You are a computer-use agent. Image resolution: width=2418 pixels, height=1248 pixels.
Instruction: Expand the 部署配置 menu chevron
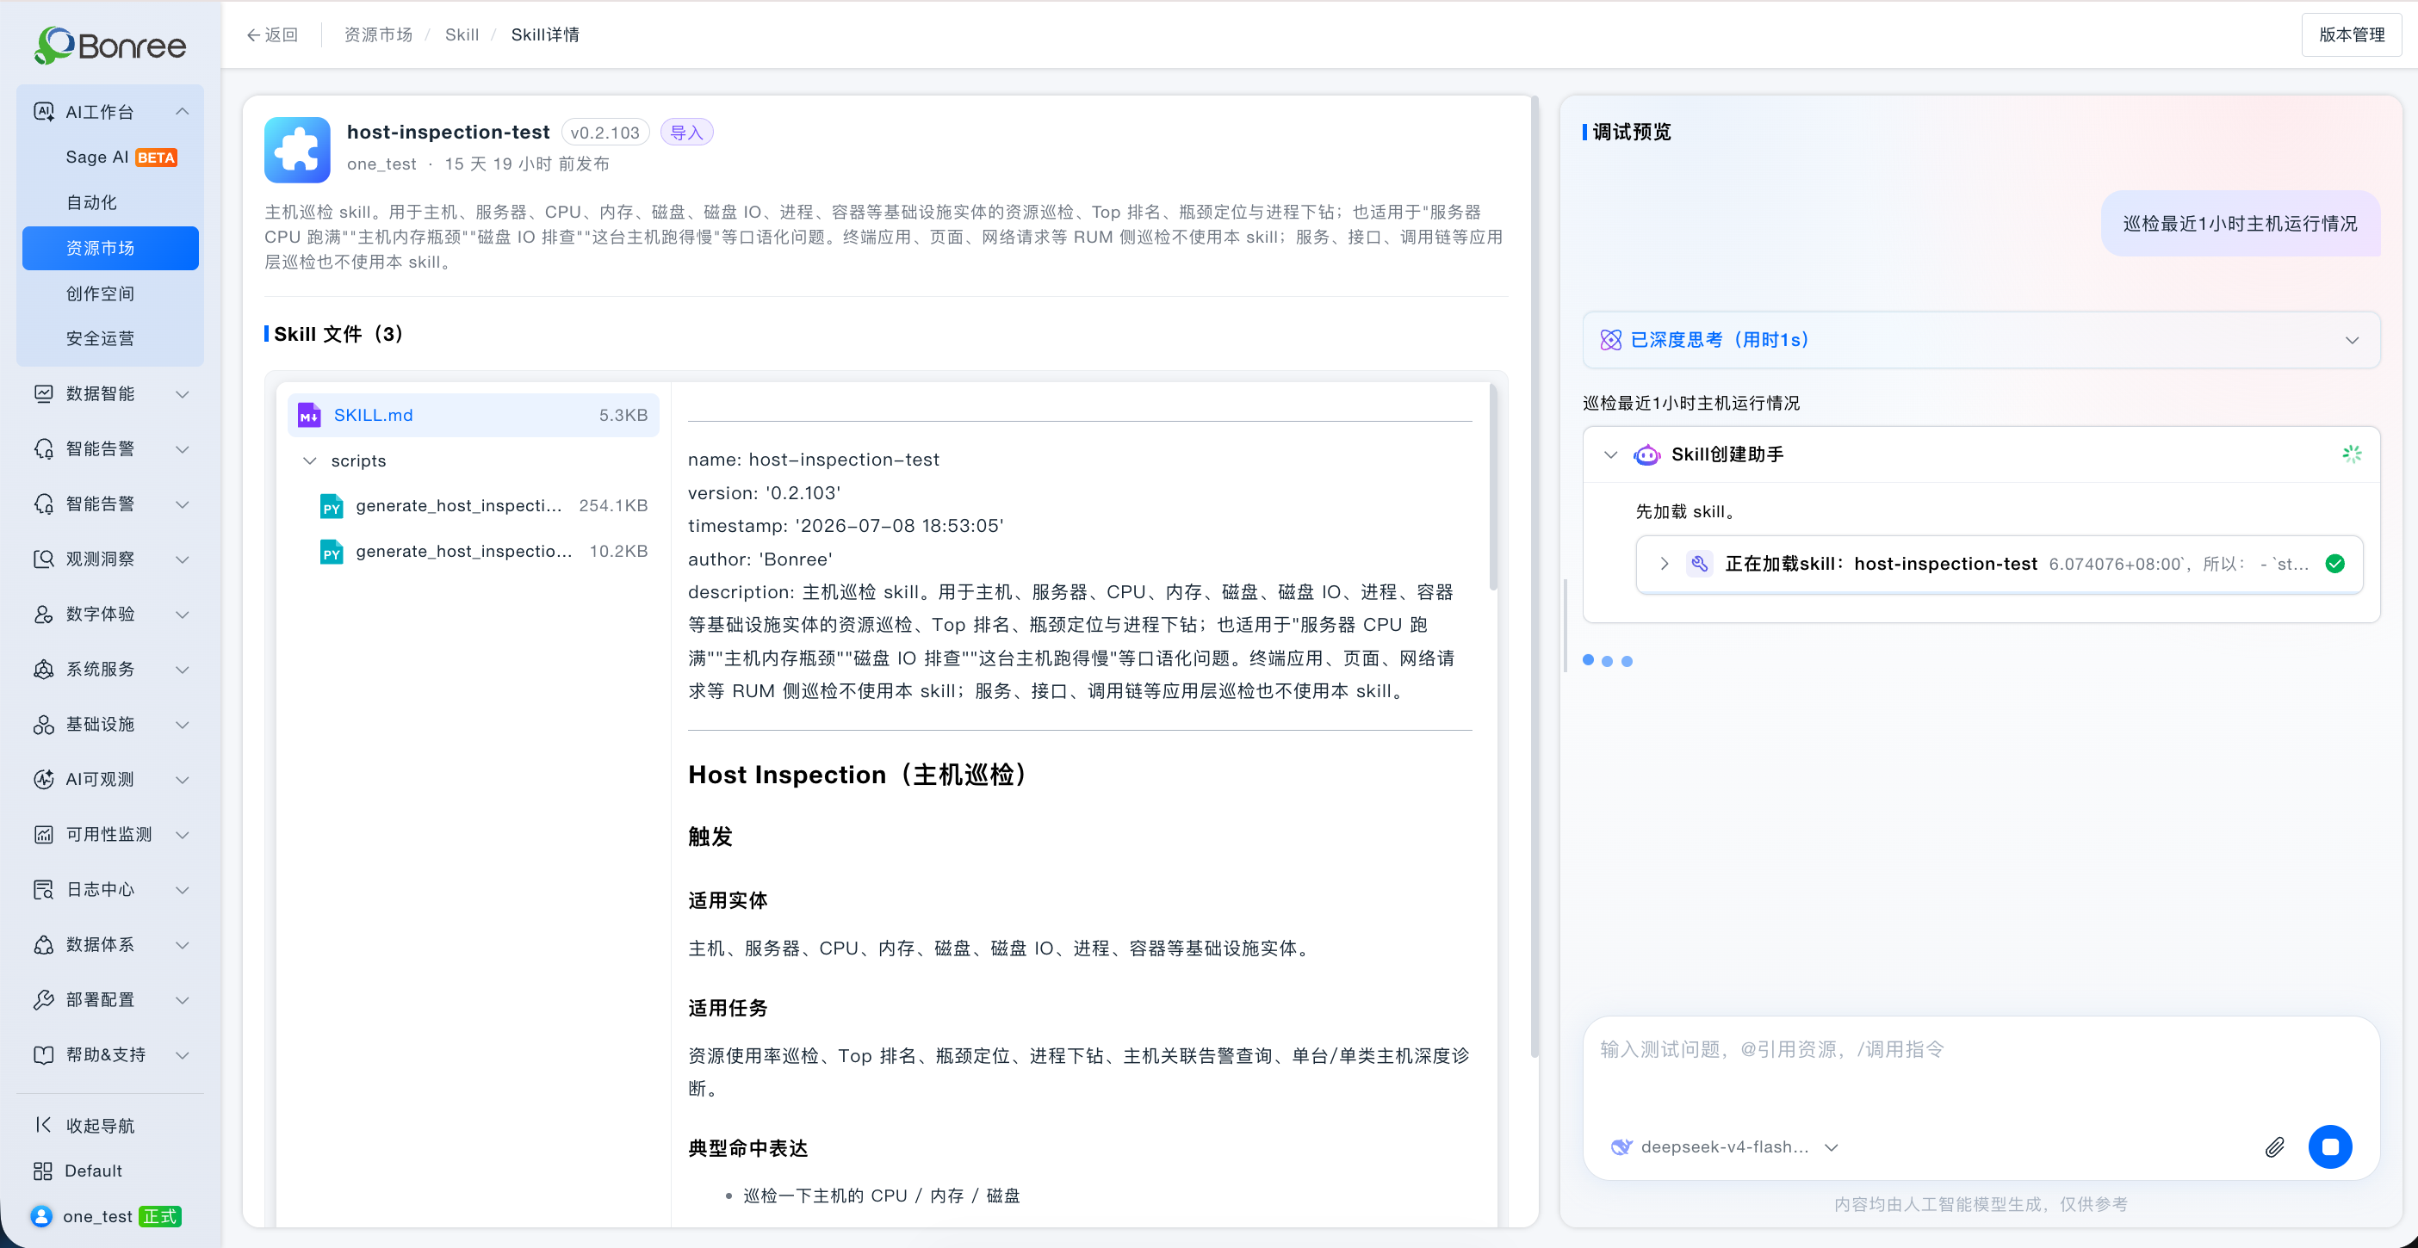[x=183, y=1000]
